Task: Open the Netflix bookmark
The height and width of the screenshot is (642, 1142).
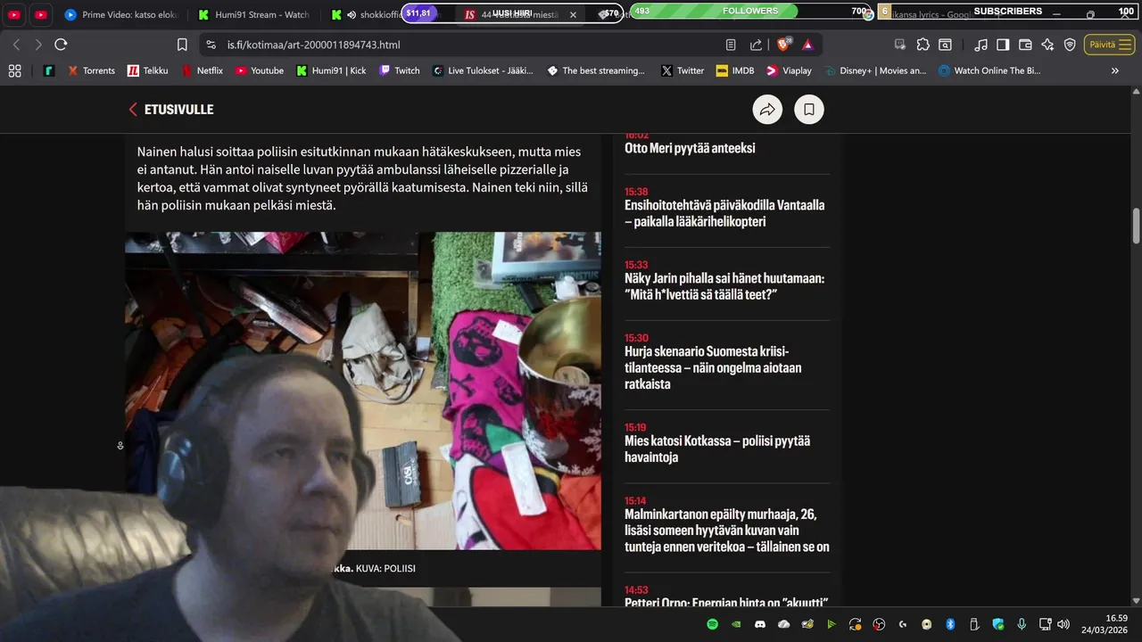Action: (202, 70)
